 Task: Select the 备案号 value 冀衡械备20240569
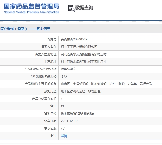coord(74,39)
